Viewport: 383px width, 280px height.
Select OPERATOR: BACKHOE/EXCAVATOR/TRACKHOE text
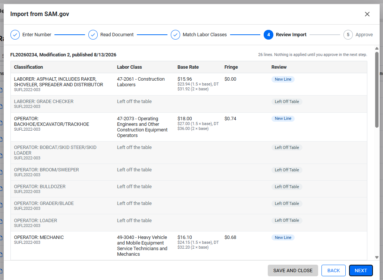(51, 121)
